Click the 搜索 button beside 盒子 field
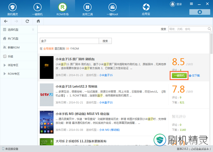Screen dimensions: 213x152 click(x=105, y=41)
